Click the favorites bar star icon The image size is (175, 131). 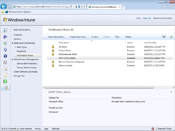(2, 12)
